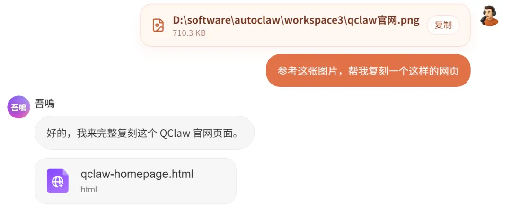
Task: Click the D:\software start of the path
Action: [x=202, y=20]
